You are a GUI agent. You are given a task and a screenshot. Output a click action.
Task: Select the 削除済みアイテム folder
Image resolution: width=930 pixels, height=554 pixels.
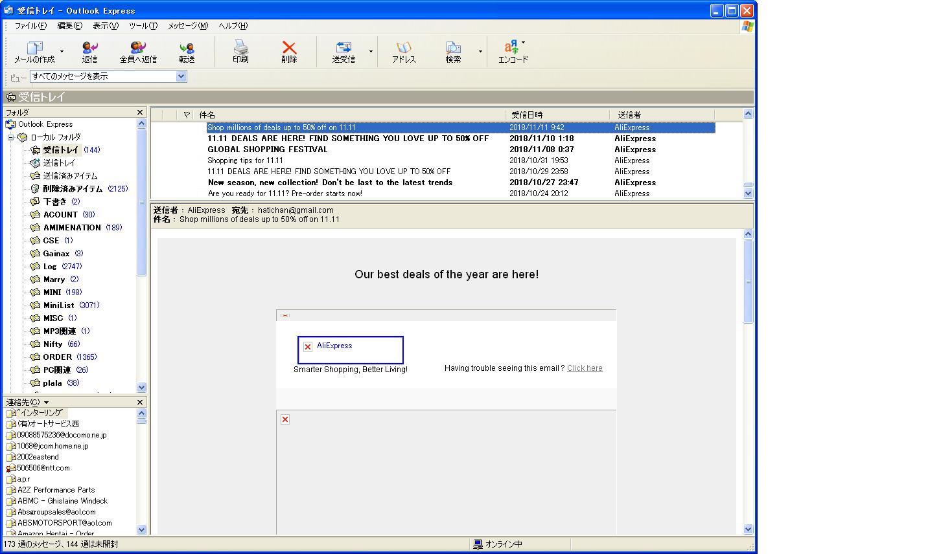73,189
